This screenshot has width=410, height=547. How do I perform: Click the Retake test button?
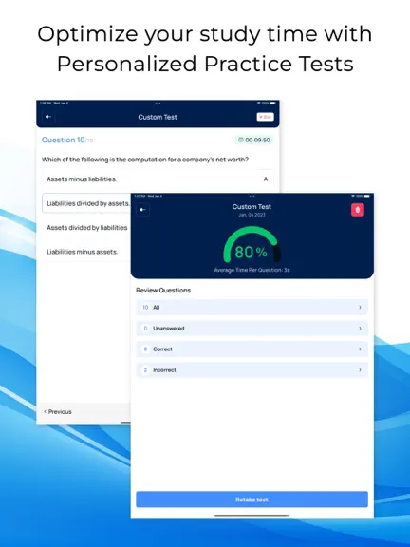tap(252, 500)
